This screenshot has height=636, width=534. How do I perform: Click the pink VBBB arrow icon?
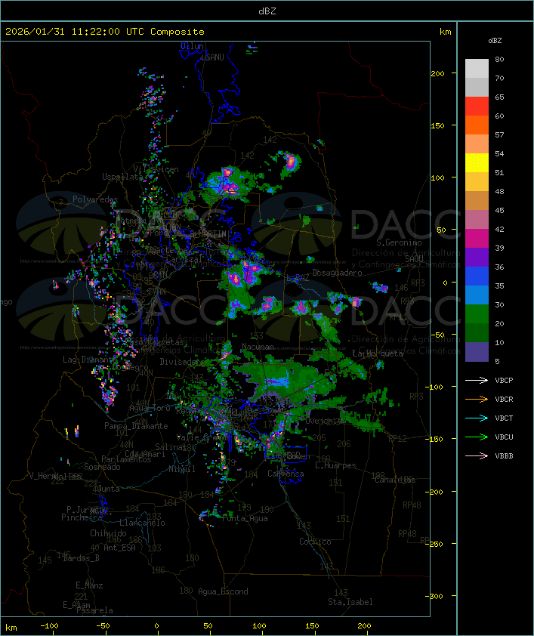477,455
